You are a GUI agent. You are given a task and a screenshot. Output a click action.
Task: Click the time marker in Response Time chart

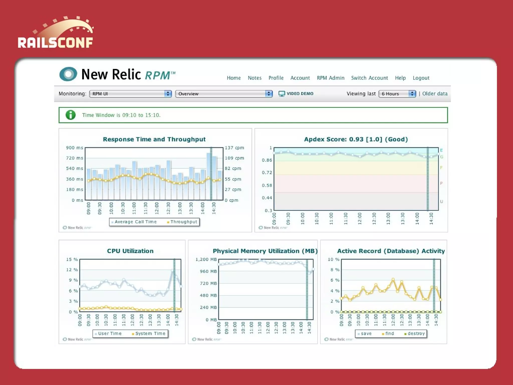[211, 174]
